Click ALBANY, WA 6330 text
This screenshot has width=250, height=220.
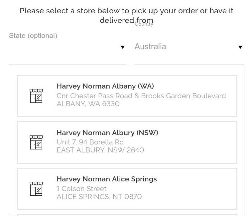[88, 104]
